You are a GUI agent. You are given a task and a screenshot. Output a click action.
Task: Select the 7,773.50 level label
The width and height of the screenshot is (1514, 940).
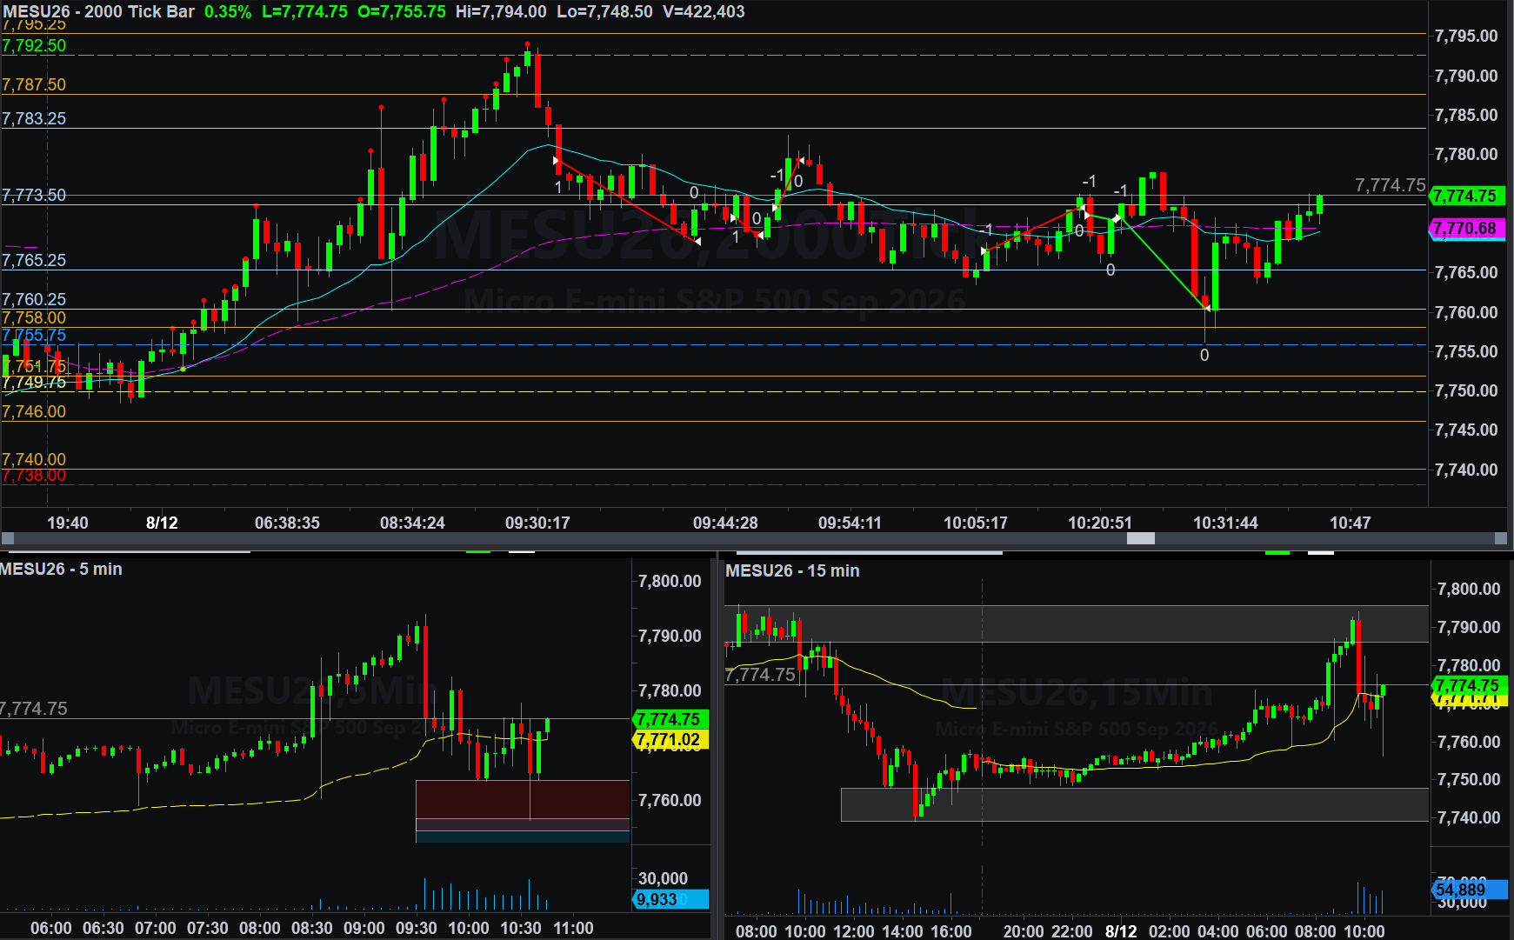(34, 195)
